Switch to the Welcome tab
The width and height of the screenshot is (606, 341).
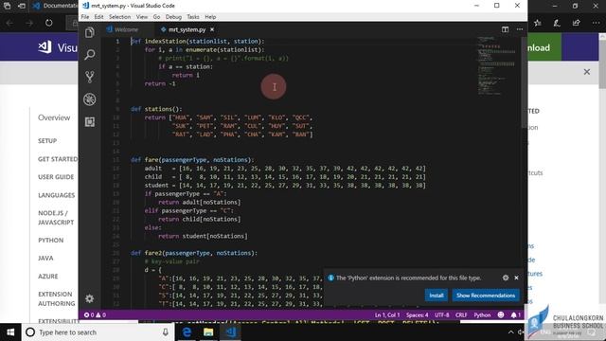coord(126,29)
